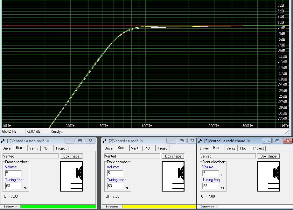This screenshot has width=293, height=210.
Task: Select the Project tab in window [1]
Action: (61, 148)
